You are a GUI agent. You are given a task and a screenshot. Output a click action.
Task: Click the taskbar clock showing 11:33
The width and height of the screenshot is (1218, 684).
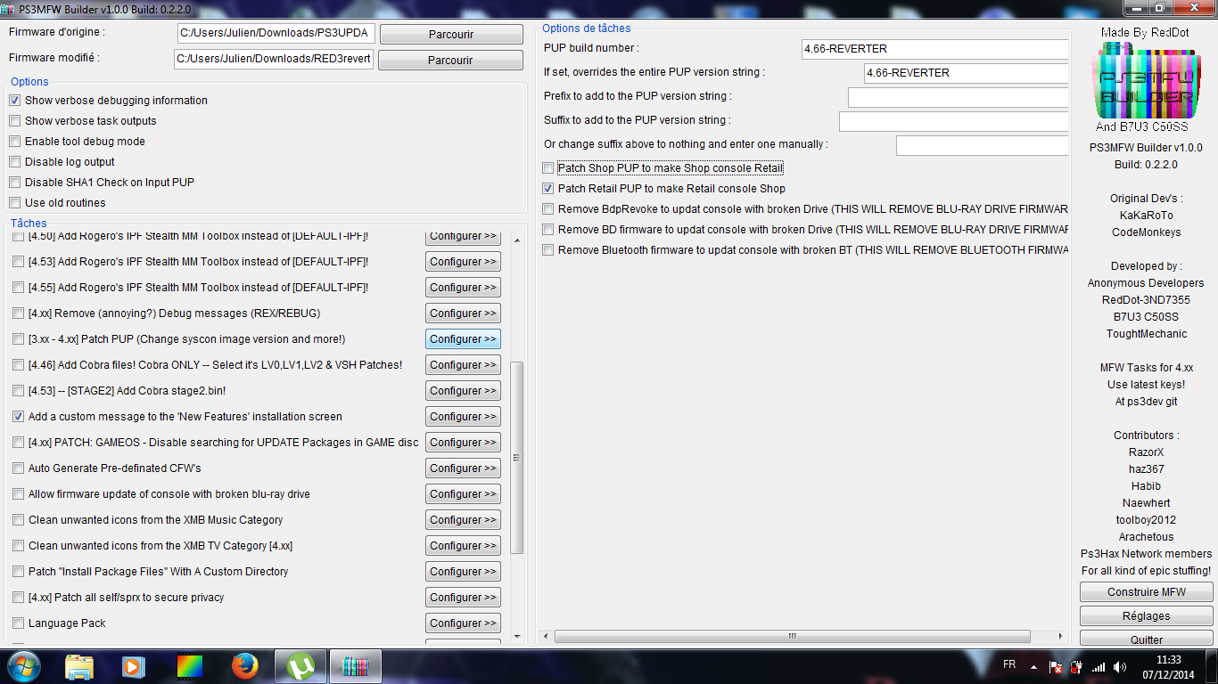[1168, 660]
